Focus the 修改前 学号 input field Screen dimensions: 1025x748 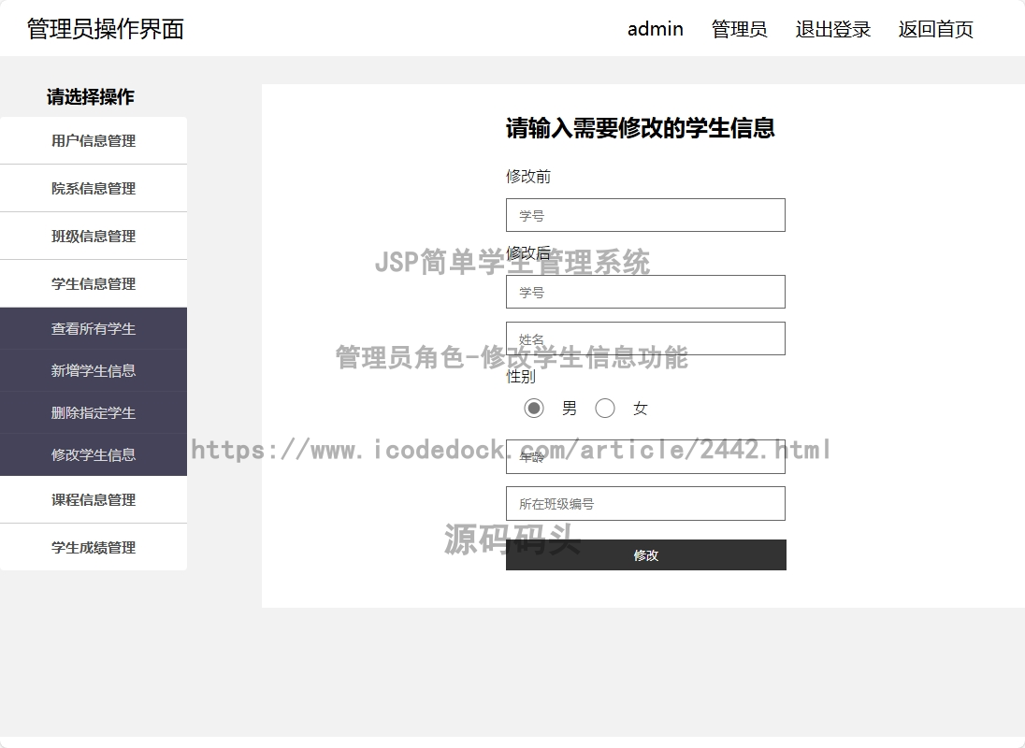645,215
